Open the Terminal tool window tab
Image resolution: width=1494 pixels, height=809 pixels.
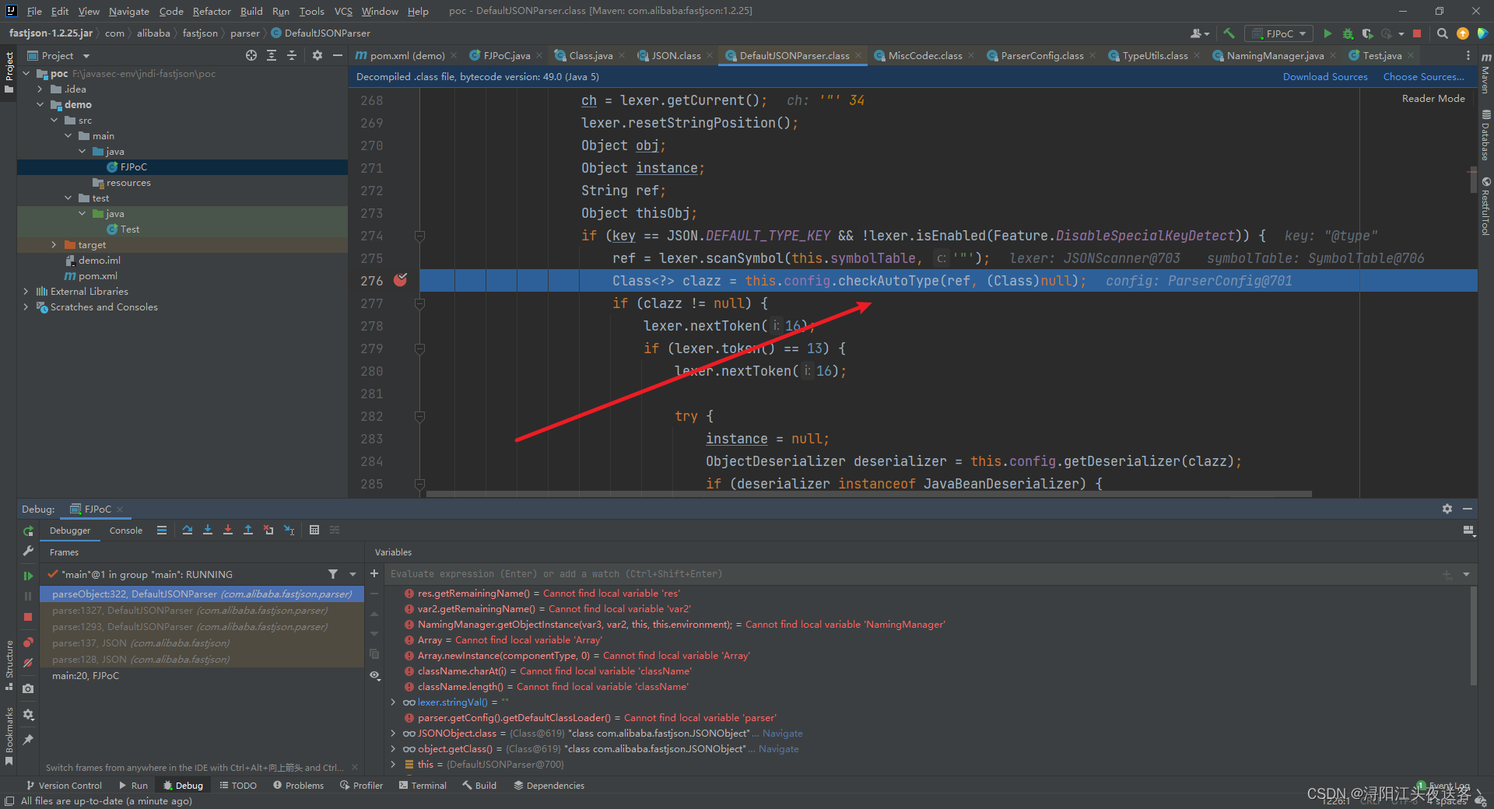423,785
